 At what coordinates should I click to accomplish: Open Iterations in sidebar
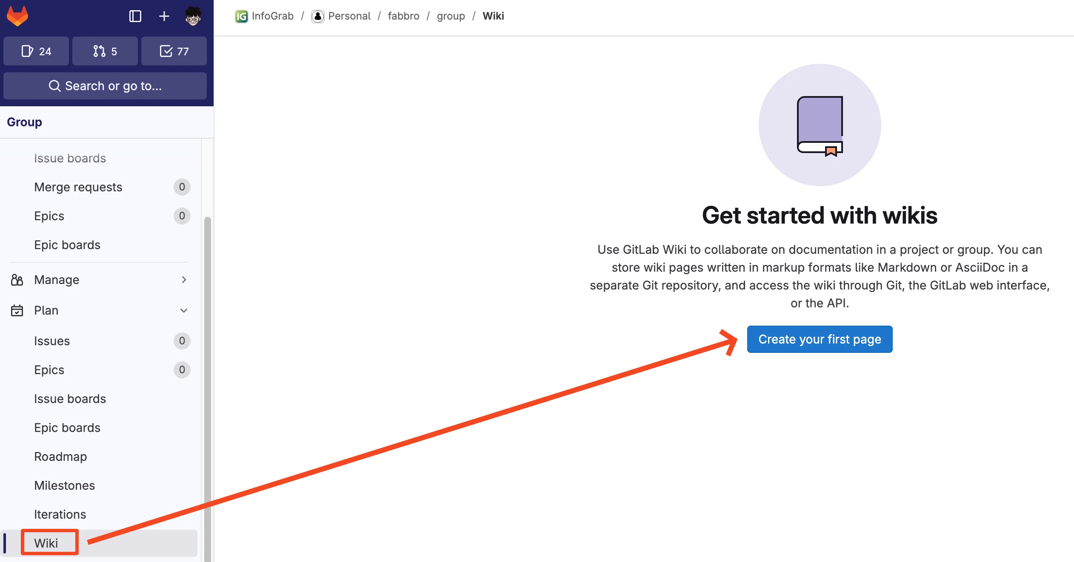[x=60, y=514]
